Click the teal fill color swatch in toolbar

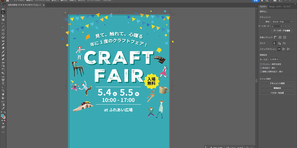pos(2,116)
